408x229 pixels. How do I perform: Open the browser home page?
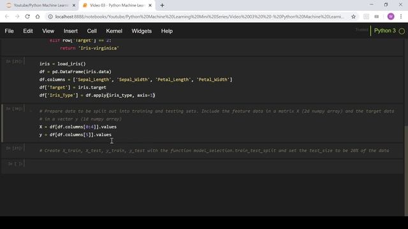coord(38,17)
